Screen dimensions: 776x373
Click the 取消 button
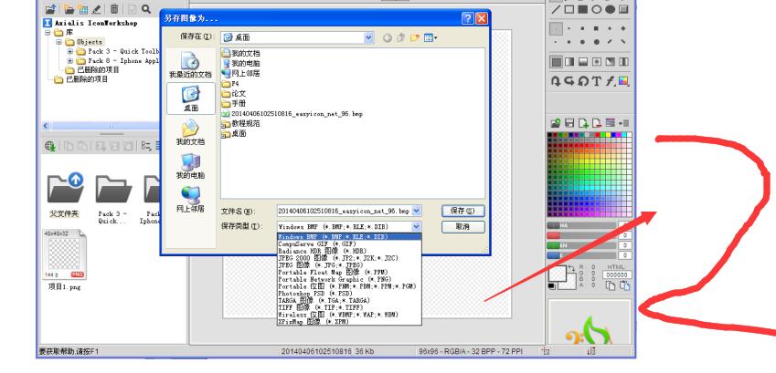tap(462, 227)
